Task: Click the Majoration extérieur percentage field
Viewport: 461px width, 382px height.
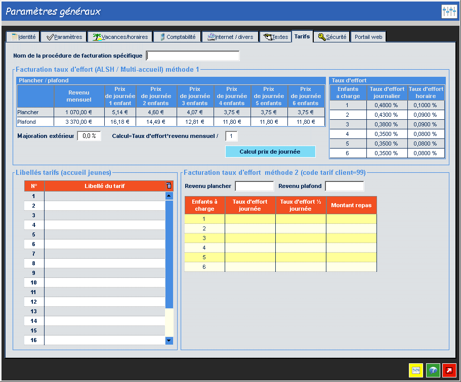Action: point(89,136)
